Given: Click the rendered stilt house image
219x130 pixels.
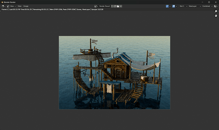Looking at the screenshot, I should click(114, 73).
